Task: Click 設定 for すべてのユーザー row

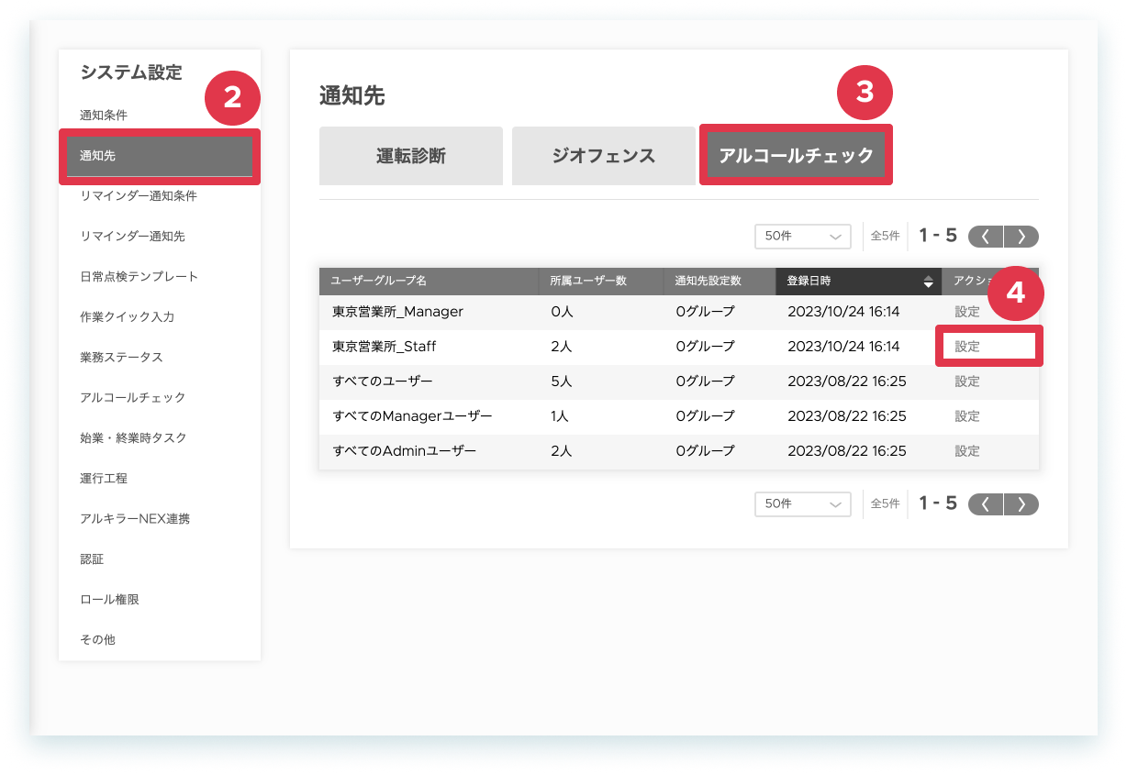Action: [x=967, y=381]
